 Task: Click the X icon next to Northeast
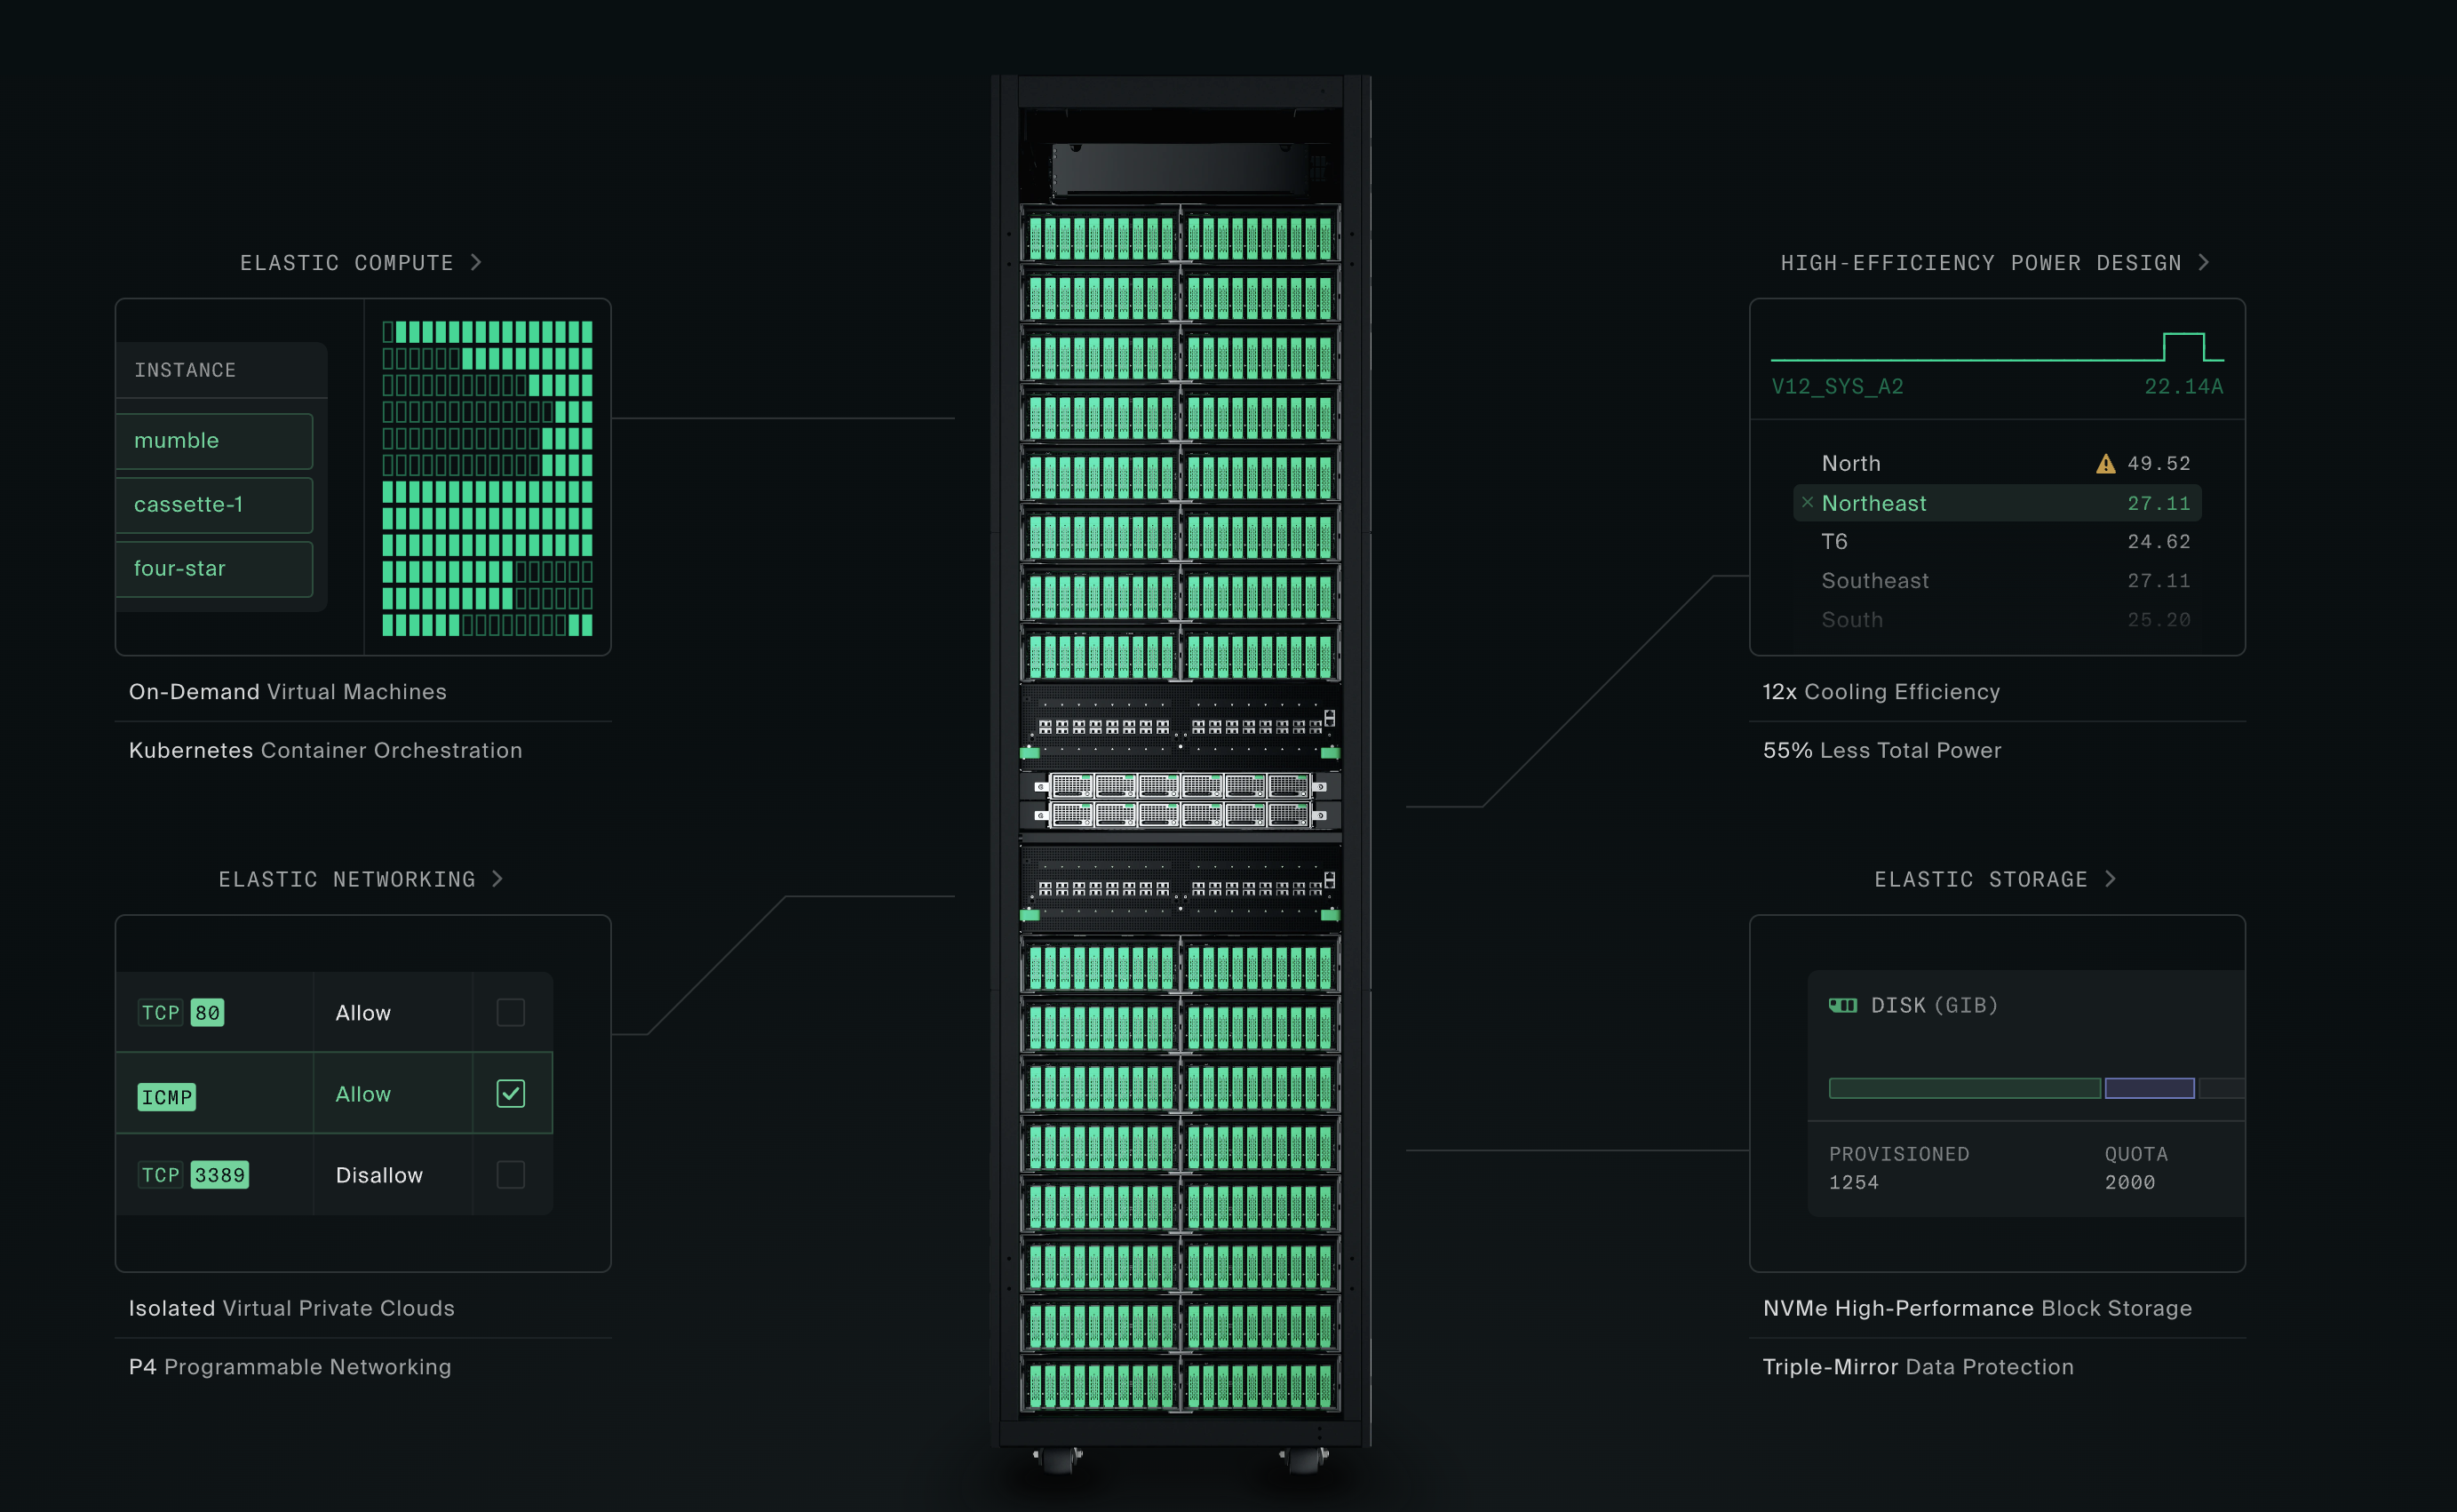[x=1808, y=503]
